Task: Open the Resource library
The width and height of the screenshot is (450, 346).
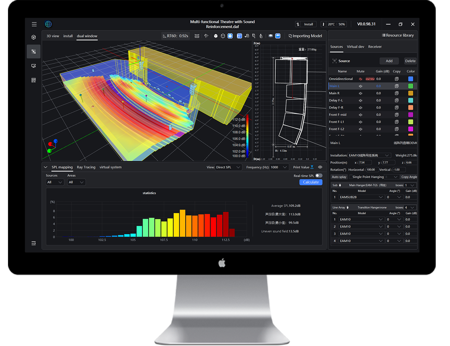Action: [398, 35]
